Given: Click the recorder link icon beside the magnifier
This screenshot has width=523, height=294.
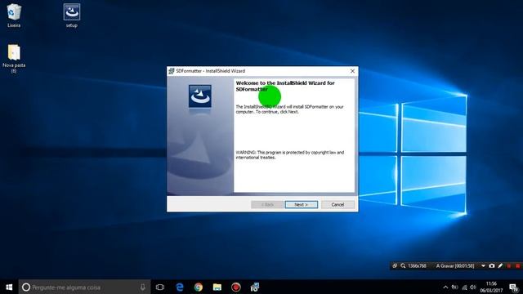Looking at the screenshot, I should pos(395,265).
